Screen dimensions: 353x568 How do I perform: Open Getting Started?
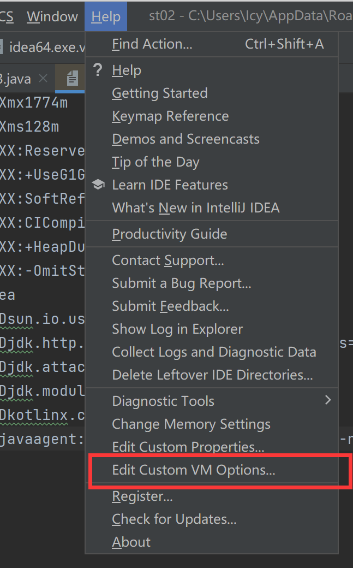tap(160, 93)
